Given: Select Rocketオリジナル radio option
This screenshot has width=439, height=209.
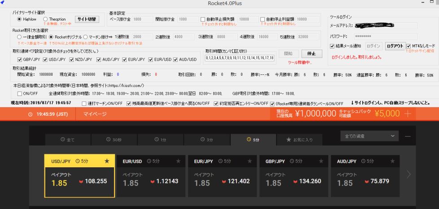Looking at the screenshot, I should pyautogui.click(x=51, y=37).
